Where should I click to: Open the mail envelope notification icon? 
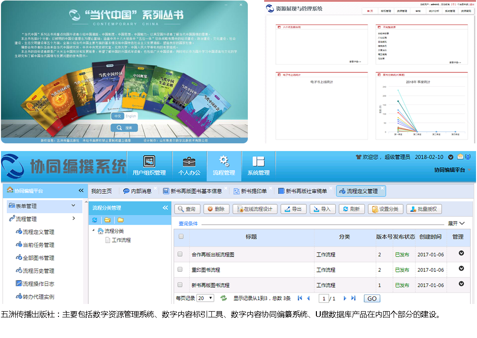[x=461, y=157]
